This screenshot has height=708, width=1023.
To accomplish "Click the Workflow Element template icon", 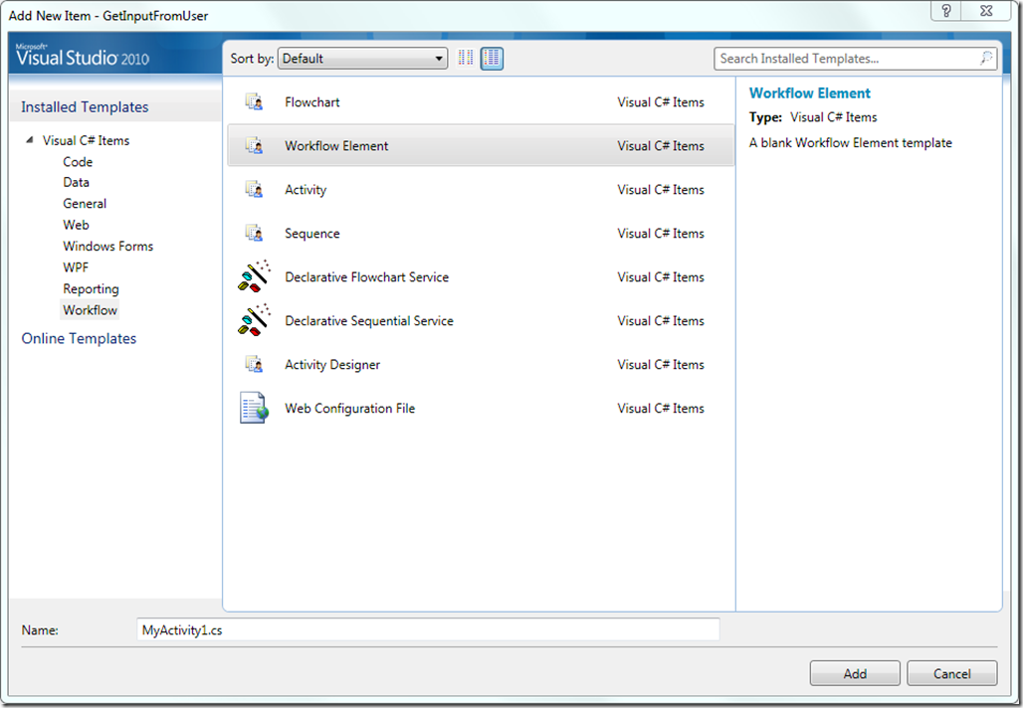I will 254,145.
